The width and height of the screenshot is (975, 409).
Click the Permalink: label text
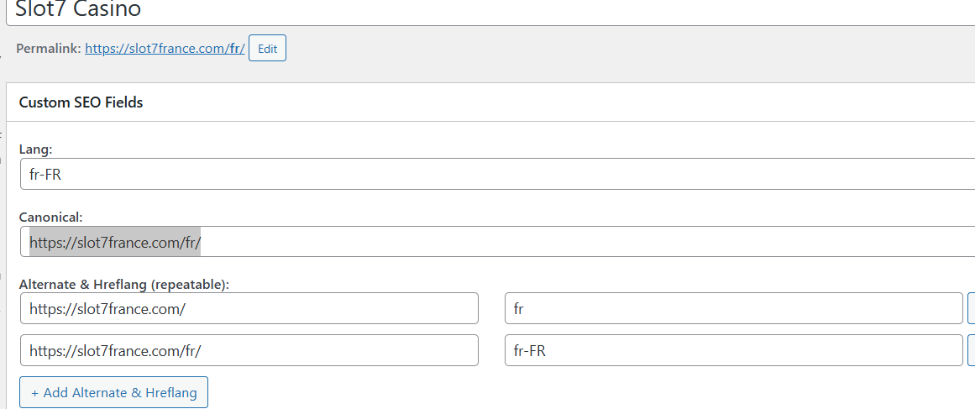[48, 49]
